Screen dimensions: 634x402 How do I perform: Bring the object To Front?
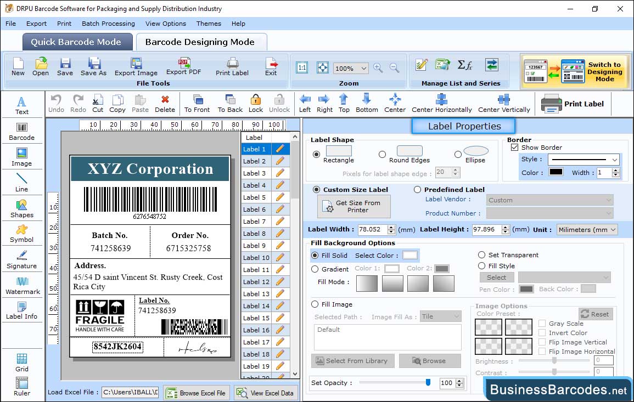click(197, 104)
